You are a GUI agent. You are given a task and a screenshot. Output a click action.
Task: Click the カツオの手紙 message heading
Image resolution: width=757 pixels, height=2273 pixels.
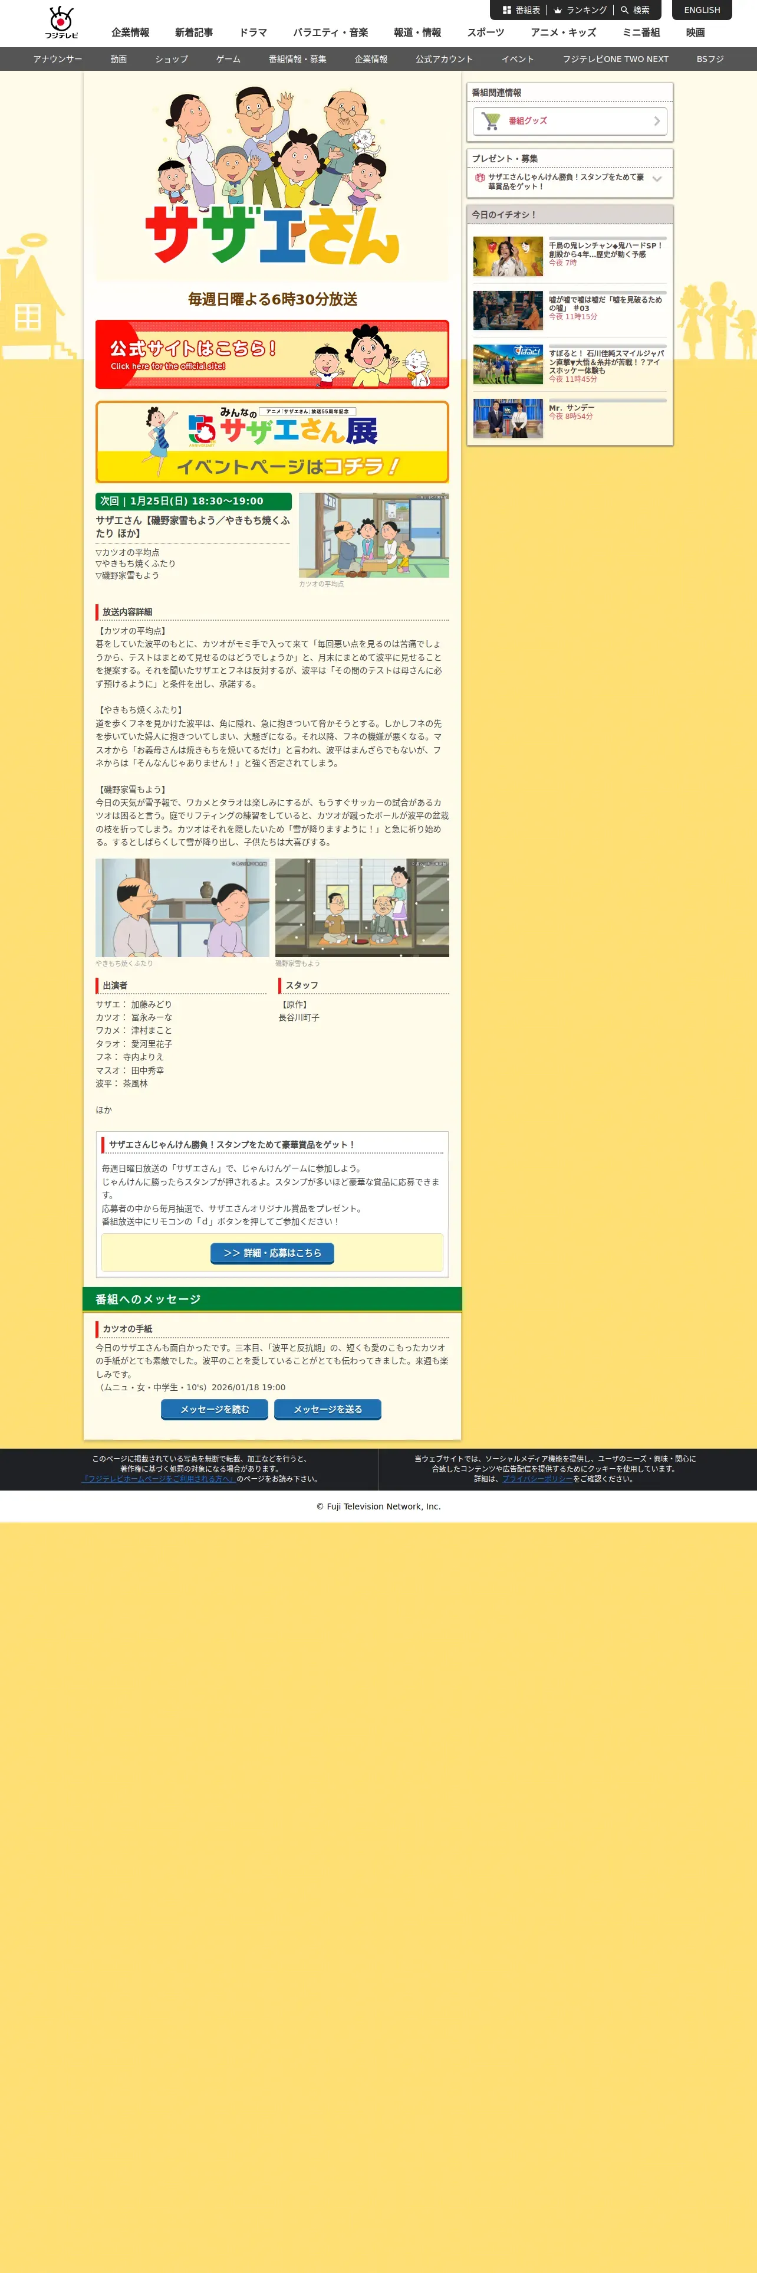[127, 1328]
